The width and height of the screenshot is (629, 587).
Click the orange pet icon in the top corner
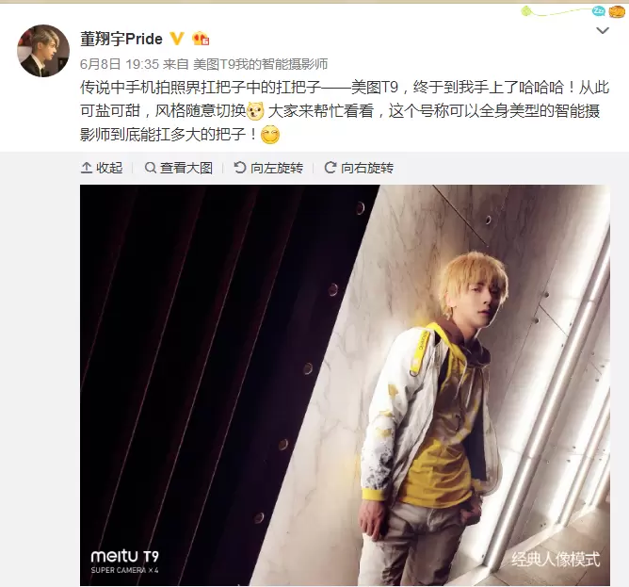click(617, 11)
